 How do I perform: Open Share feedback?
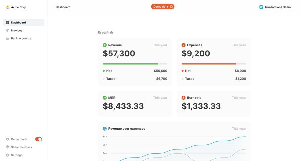point(21,147)
